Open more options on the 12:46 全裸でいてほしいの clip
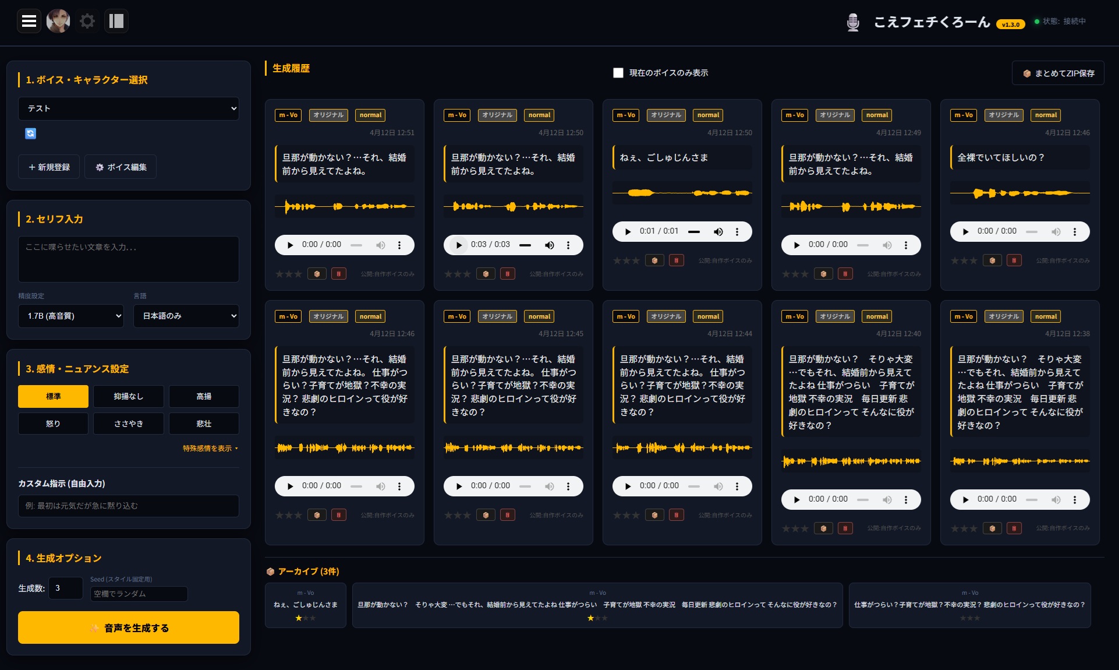The width and height of the screenshot is (1119, 670). tap(1075, 232)
